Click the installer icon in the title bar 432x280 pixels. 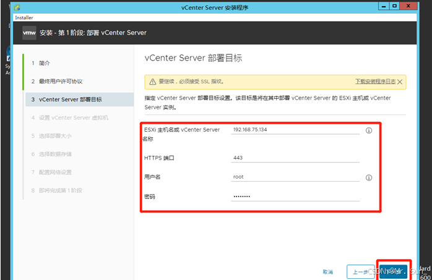click(17, 7)
